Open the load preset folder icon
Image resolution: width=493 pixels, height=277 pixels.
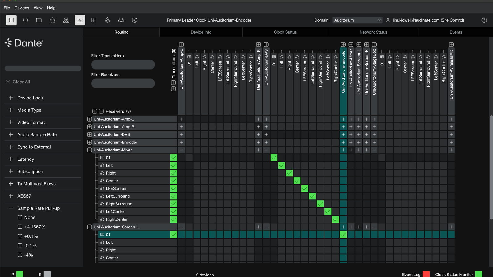pyautogui.click(x=39, y=20)
